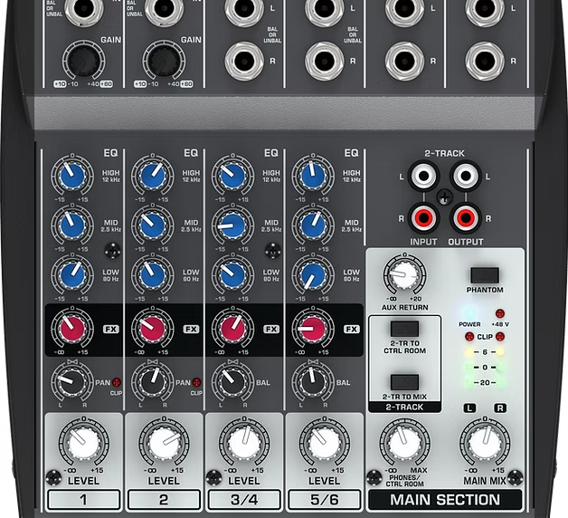Click channel 5/6 red FX knob
The width and height of the screenshot is (568, 518).
coord(313,328)
